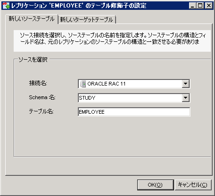Maximize the table qualifier settings dialog
Screen dimensions: 215x196
(200, 6)
